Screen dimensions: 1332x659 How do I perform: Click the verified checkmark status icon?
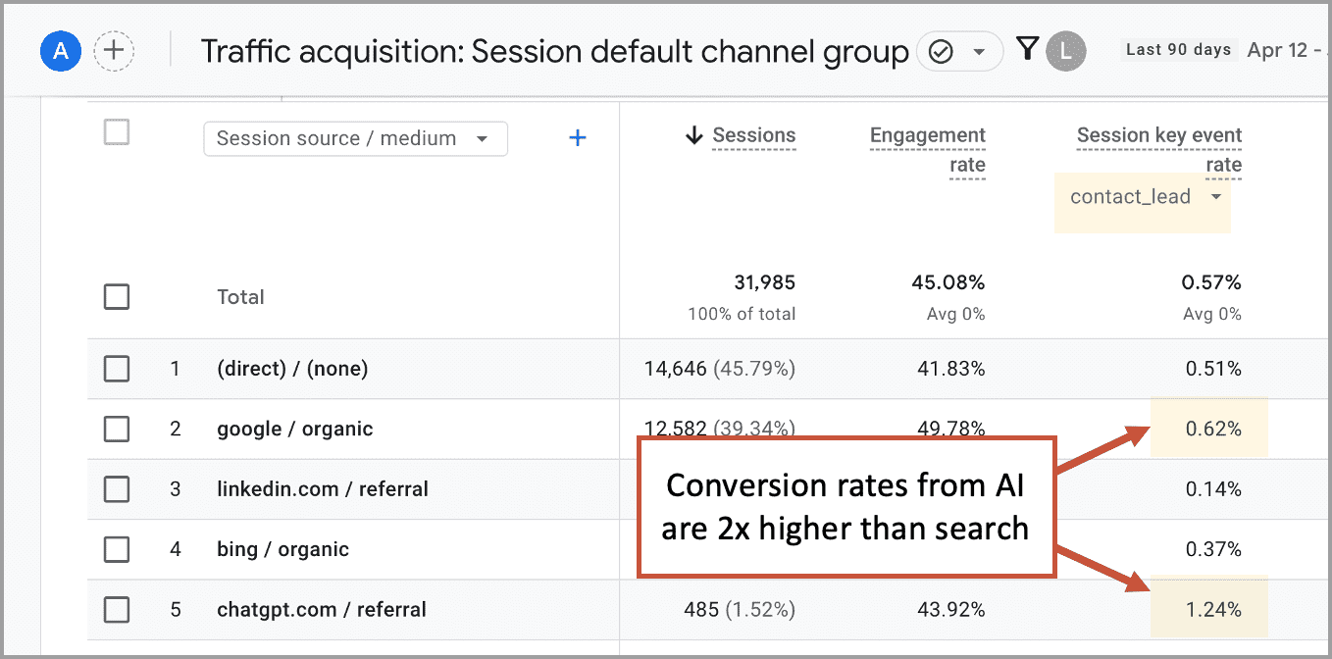coord(941,52)
